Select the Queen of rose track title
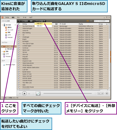Viewport: 117px width, 130px height. (x=27, y=74)
